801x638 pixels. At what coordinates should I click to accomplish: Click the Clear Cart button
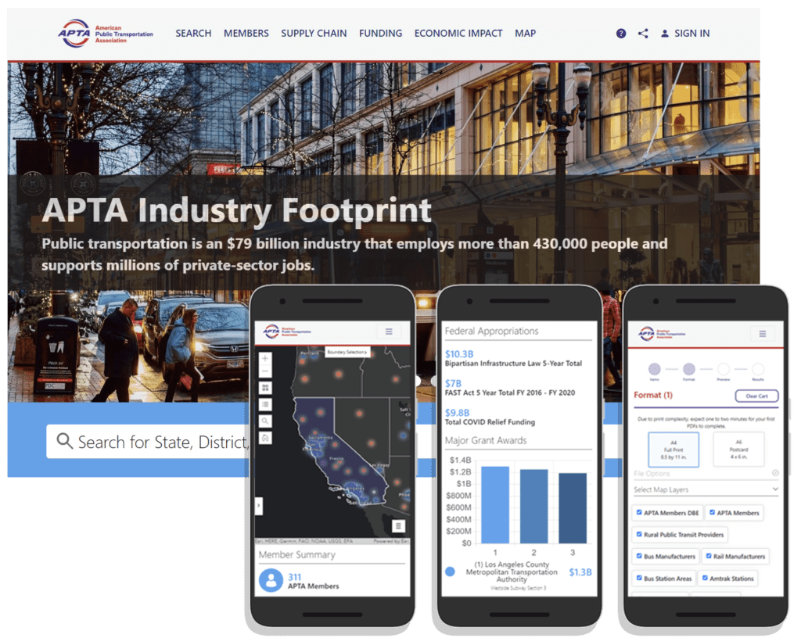click(756, 396)
